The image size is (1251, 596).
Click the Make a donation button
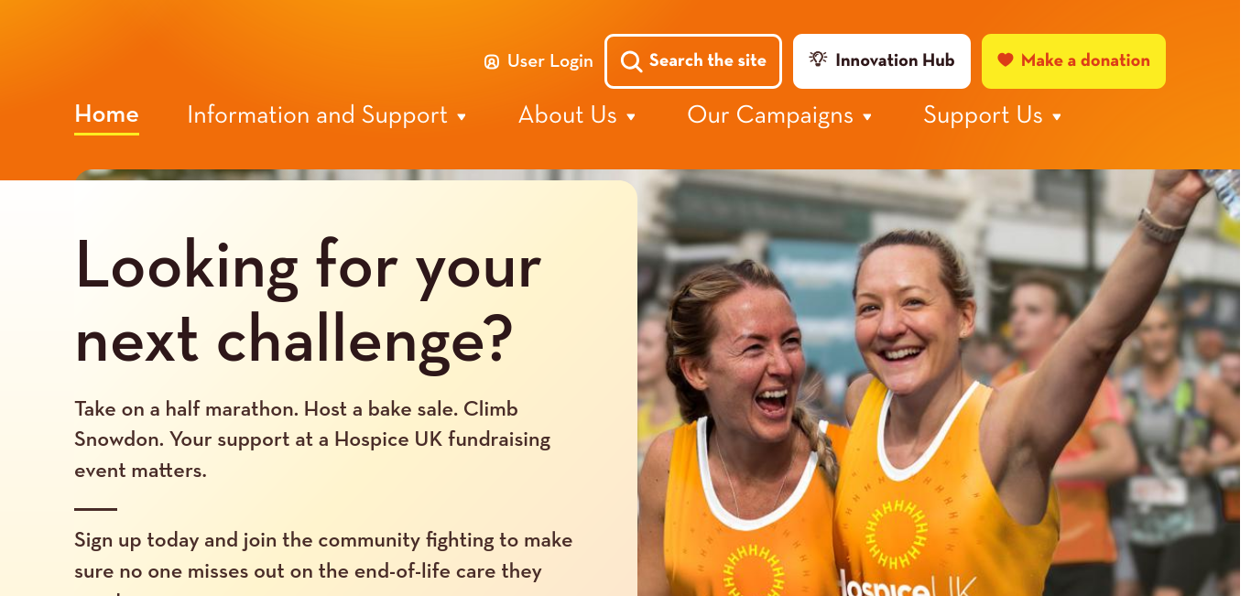(x=1073, y=61)
